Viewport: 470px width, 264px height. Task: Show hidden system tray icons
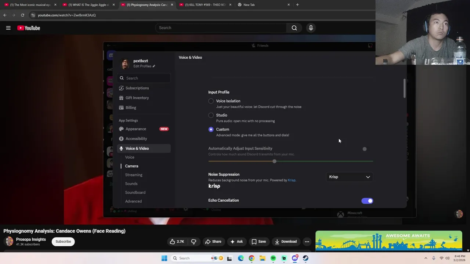pyautogui.click(x=426, y=258)
